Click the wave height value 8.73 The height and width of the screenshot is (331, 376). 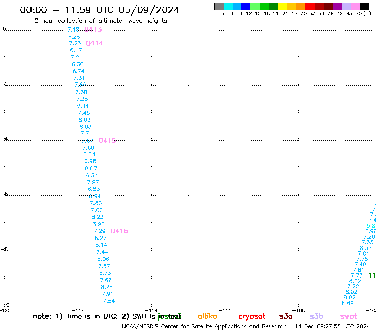[105, 273]
